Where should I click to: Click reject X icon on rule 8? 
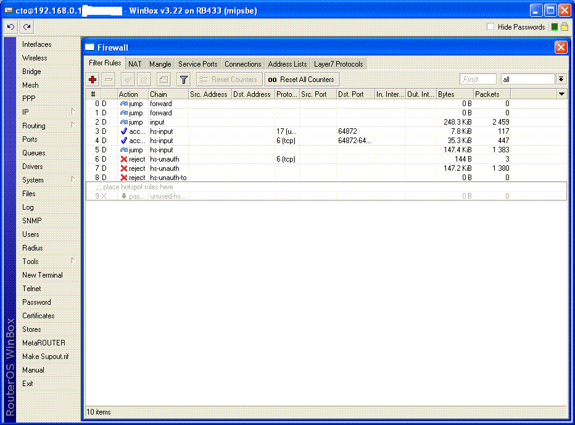tap(124, 178)
